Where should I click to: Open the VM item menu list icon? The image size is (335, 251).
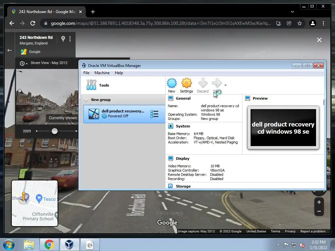point(154,114)
